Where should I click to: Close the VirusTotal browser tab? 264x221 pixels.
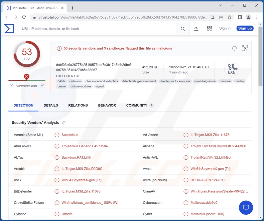pyautogui.click(x=62, y=8)
